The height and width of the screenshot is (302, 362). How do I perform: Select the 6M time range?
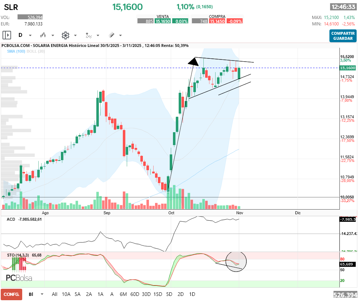[x=123, y=294]
